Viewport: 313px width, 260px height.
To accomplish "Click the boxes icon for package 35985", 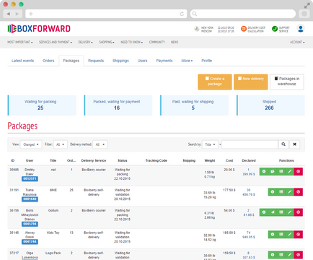I will click(x=273, y=172).
